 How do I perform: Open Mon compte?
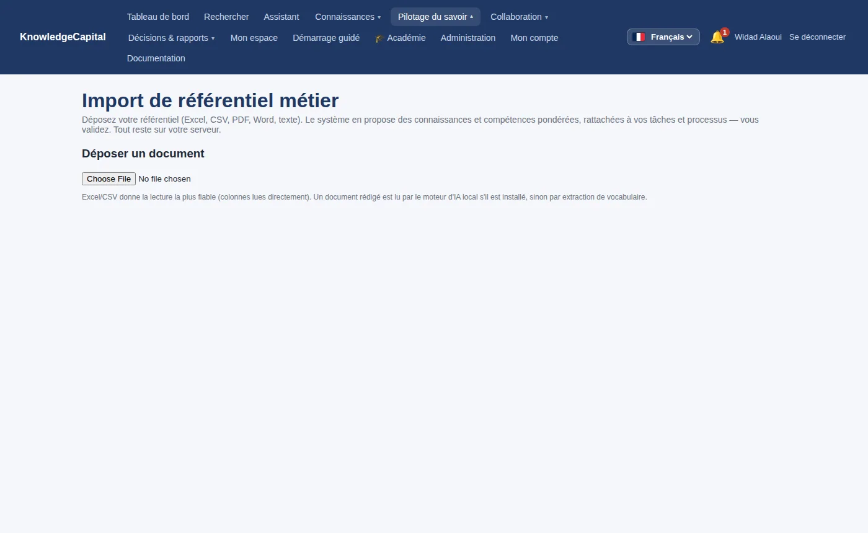click(534, 38)
